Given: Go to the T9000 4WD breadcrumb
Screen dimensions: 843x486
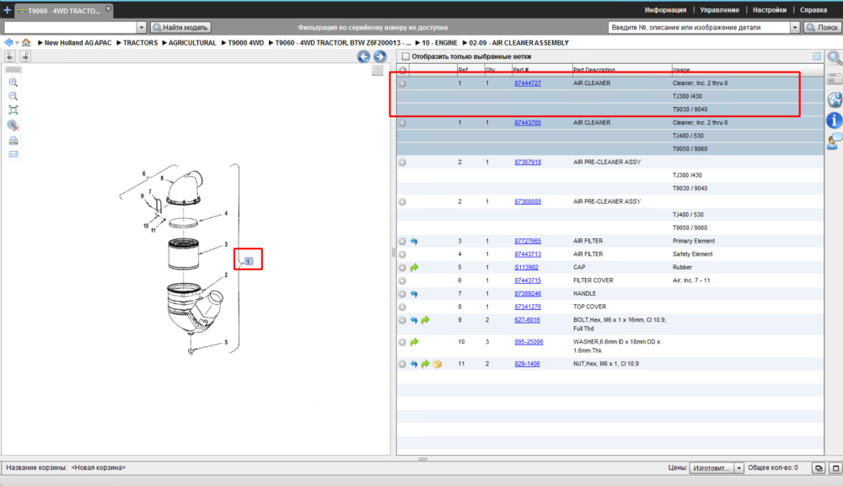Looking at the screenshot, I should point(245,43).
